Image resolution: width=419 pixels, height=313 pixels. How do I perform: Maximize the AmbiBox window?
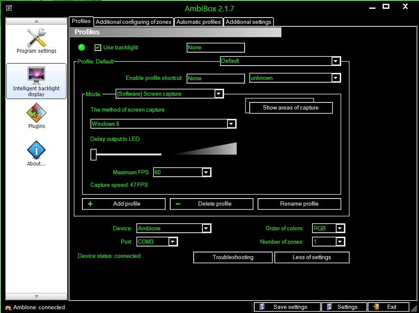pos(386,6)
